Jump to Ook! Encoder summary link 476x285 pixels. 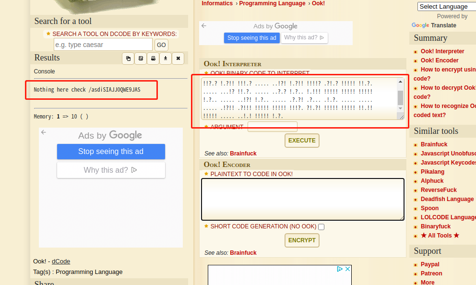tap(439, 60)
